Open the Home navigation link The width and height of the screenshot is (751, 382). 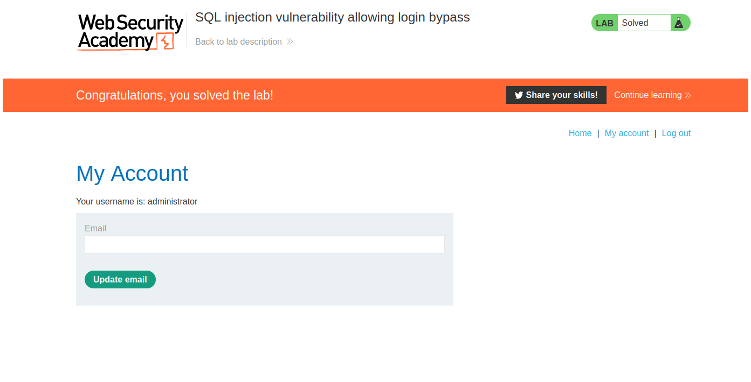click(x=580, y=133)
